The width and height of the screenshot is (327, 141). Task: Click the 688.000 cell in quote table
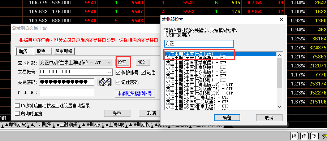point(61,21)
